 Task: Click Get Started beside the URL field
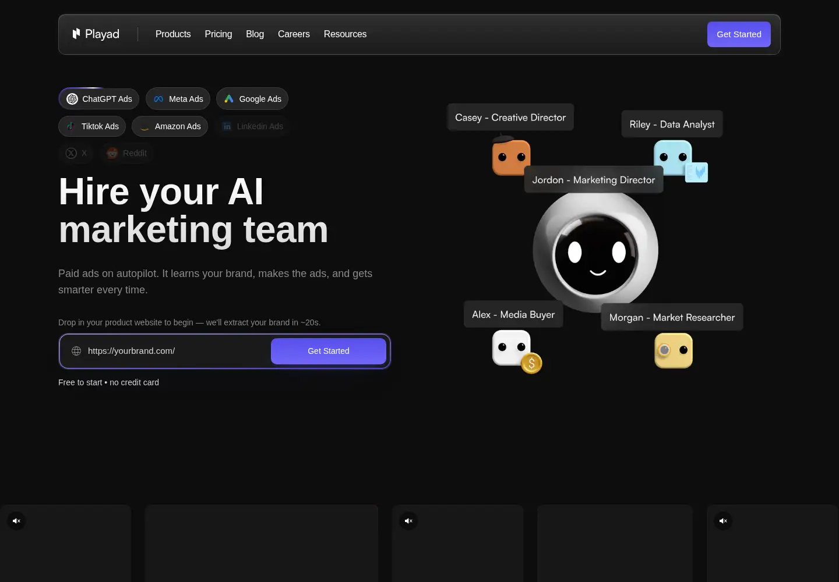[x=329, y=351]
